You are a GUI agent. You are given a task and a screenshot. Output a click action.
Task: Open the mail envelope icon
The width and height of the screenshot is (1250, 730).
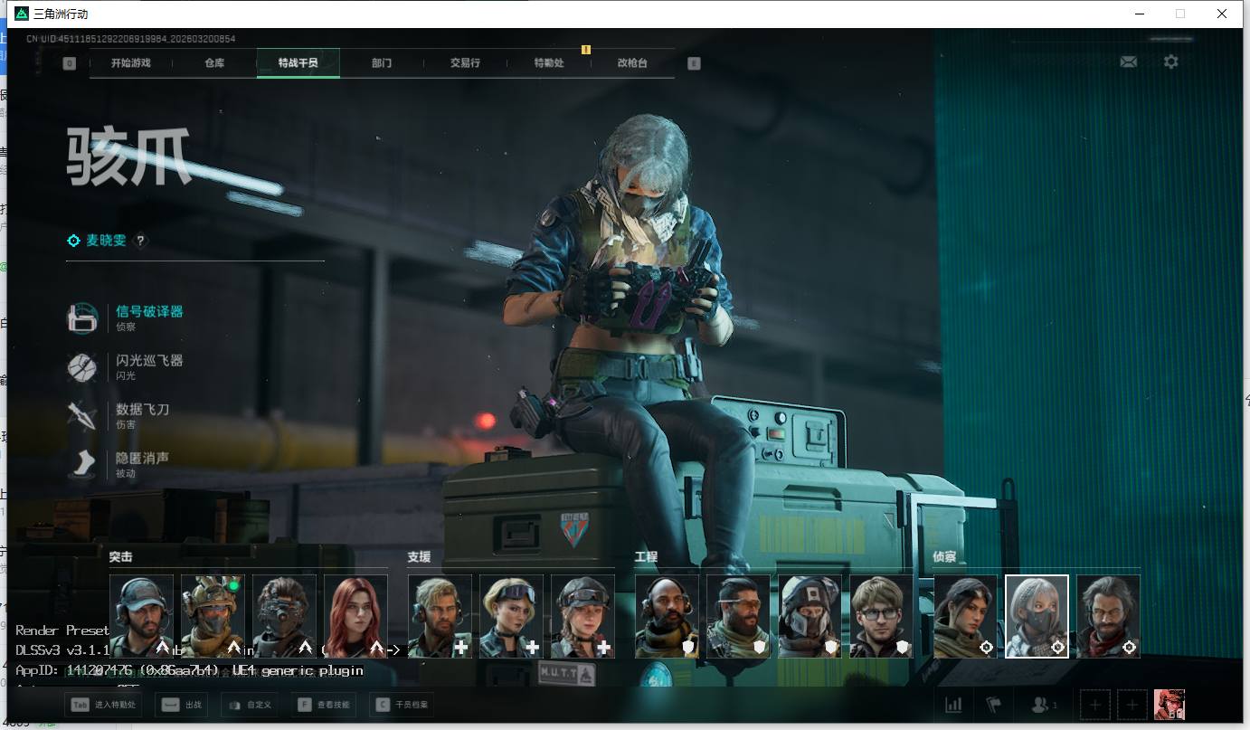coord(1128,62)
